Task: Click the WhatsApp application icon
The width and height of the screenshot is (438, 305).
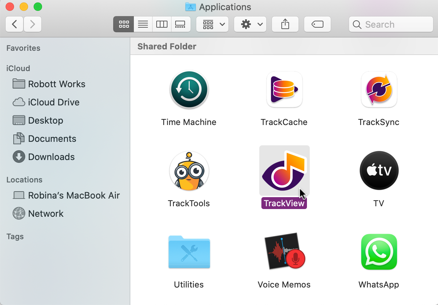Action: coord(379,252)
